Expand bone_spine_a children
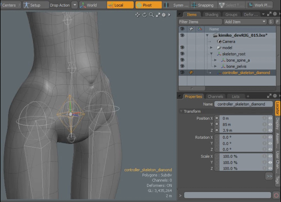 (216, 60)
